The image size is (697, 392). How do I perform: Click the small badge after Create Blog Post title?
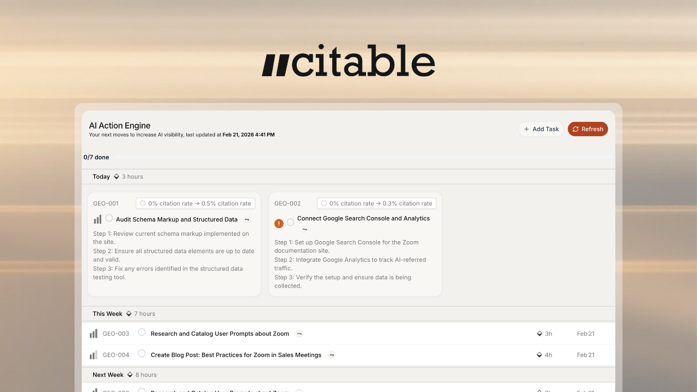(331, 355)
